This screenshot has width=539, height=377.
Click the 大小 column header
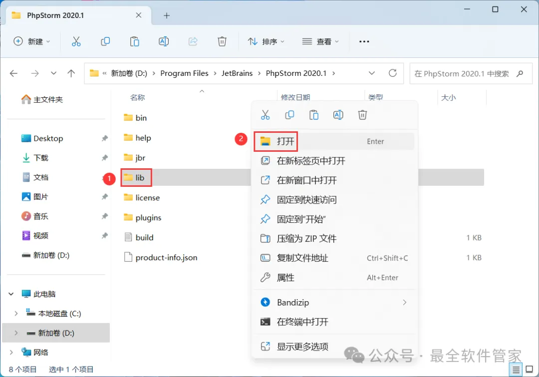[x=448, y=98]
